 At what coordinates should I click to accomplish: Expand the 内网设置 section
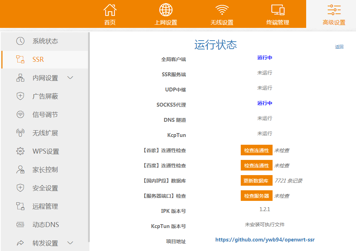click(x=70, y=78)
